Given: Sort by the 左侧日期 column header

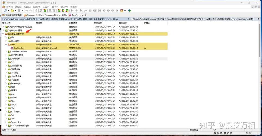Looking at the screenshot, I should coord(105,23).
